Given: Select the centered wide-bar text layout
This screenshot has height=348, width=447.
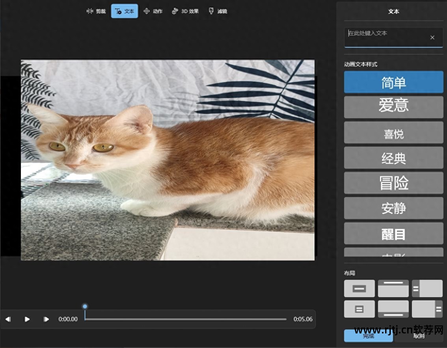Looking at the screenshot, I should click(x=359, y=288).
